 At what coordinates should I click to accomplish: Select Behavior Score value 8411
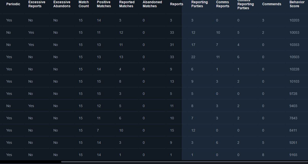click(x=293, y=130)
